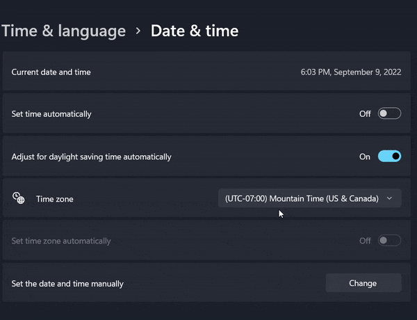Click the 6:03 PM September 9 date text
Image resolution: width=417 pixels, height=320 pixels.
coord(351,72)
